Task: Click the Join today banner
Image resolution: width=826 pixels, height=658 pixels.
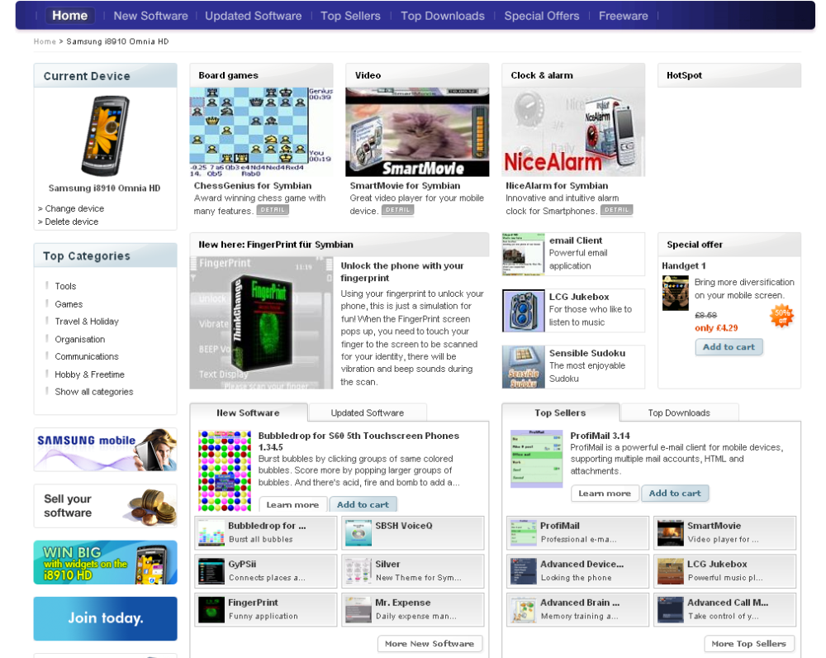Action: (106, 618)
